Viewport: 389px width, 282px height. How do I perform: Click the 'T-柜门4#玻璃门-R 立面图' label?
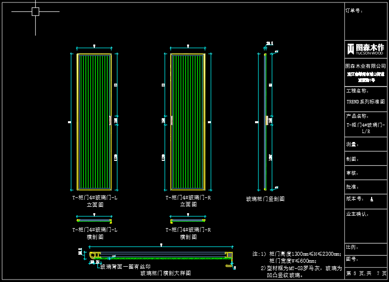coord(188,201)
